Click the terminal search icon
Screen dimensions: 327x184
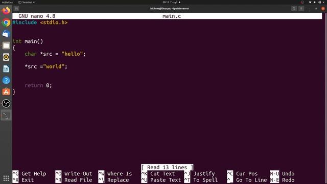pyautogui.click(x=294, y=9)
